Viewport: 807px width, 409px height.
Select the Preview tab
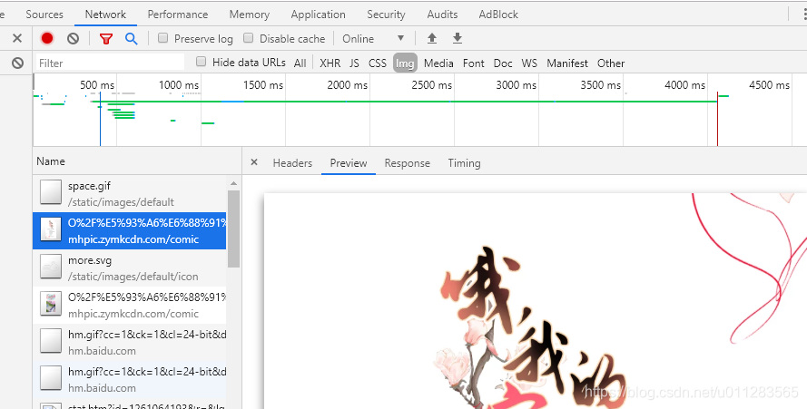click(x=349, y=163)
